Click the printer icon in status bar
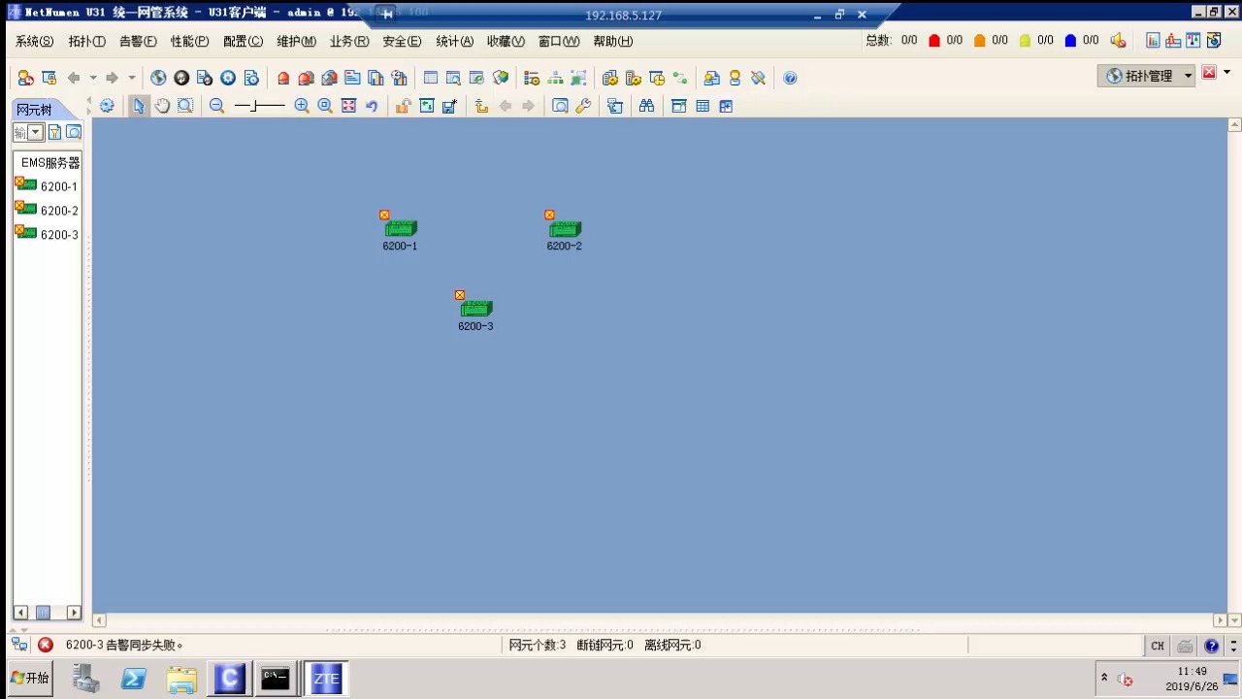Screen dimensions: 1242x699 (1185, 646)
